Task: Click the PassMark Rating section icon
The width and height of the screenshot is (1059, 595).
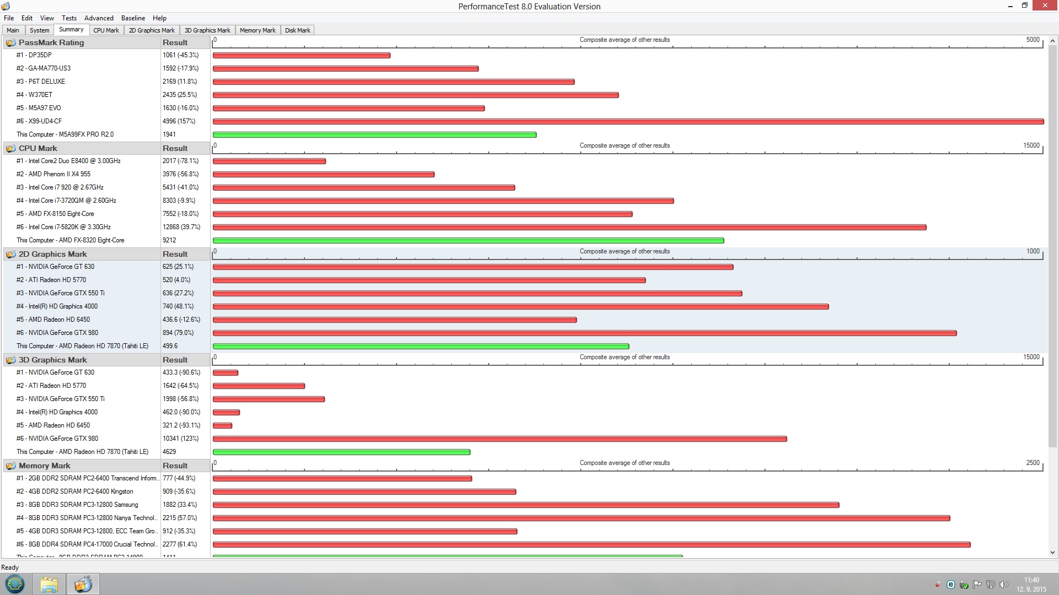Action: (10, 43)
